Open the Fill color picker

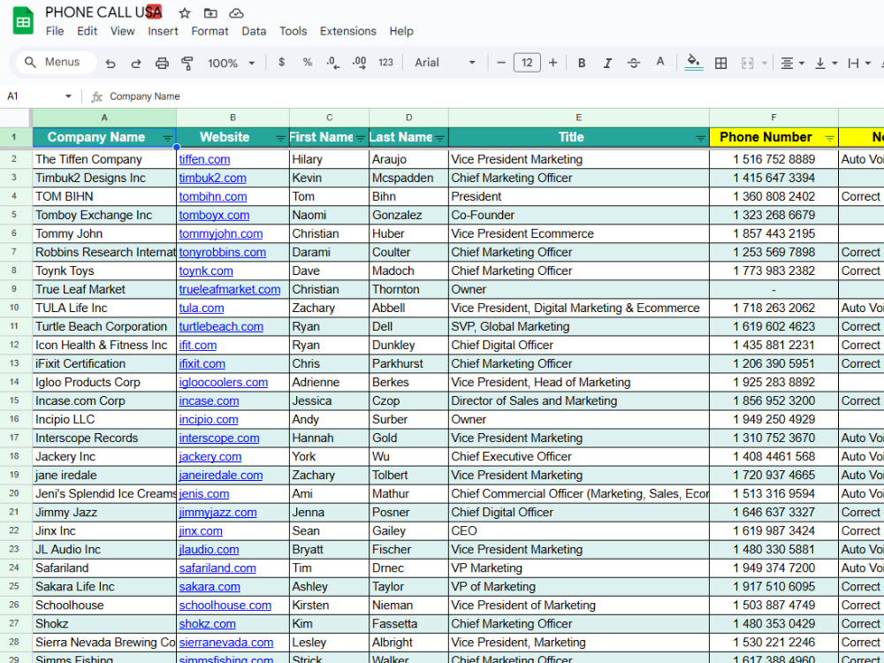coord(693,63)
